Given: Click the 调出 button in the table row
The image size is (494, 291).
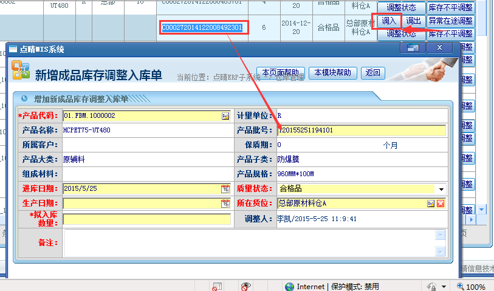Looking at the screenshot, I should coord(413,21).
